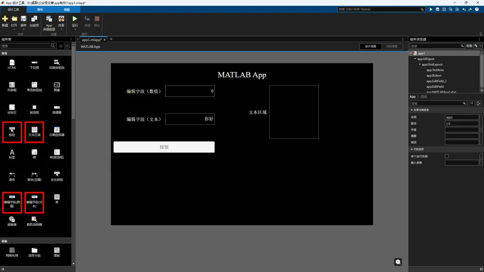
Task: Collapse the app.UIFigure tree node
Action: pyautogui.click(x=415, y=59)
